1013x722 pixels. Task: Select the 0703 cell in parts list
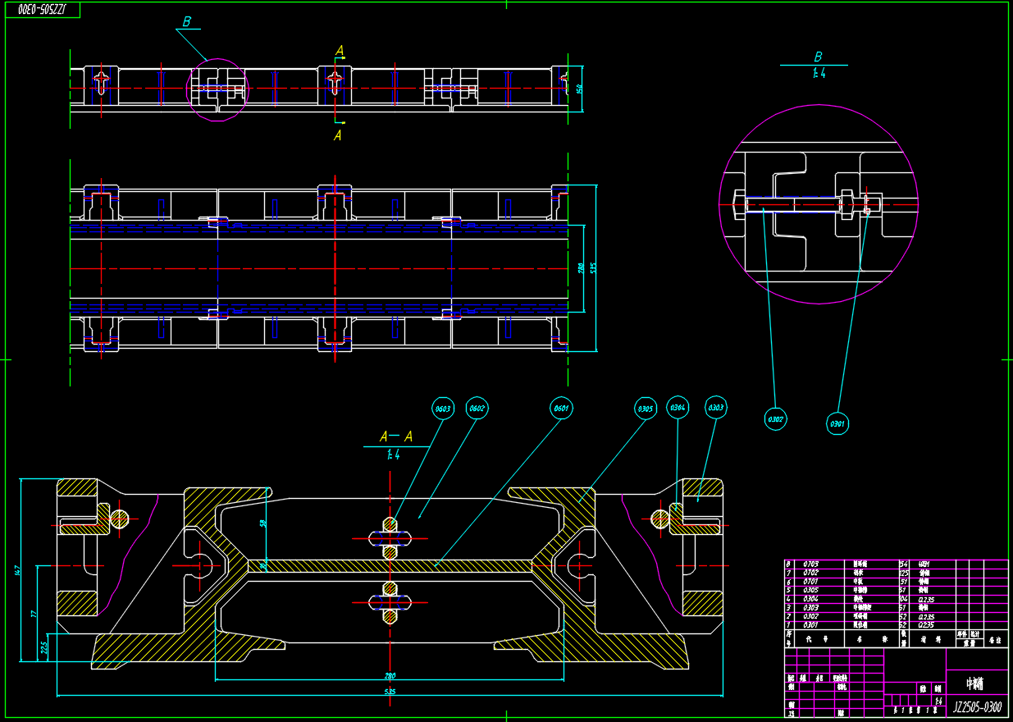pos(810,564)
